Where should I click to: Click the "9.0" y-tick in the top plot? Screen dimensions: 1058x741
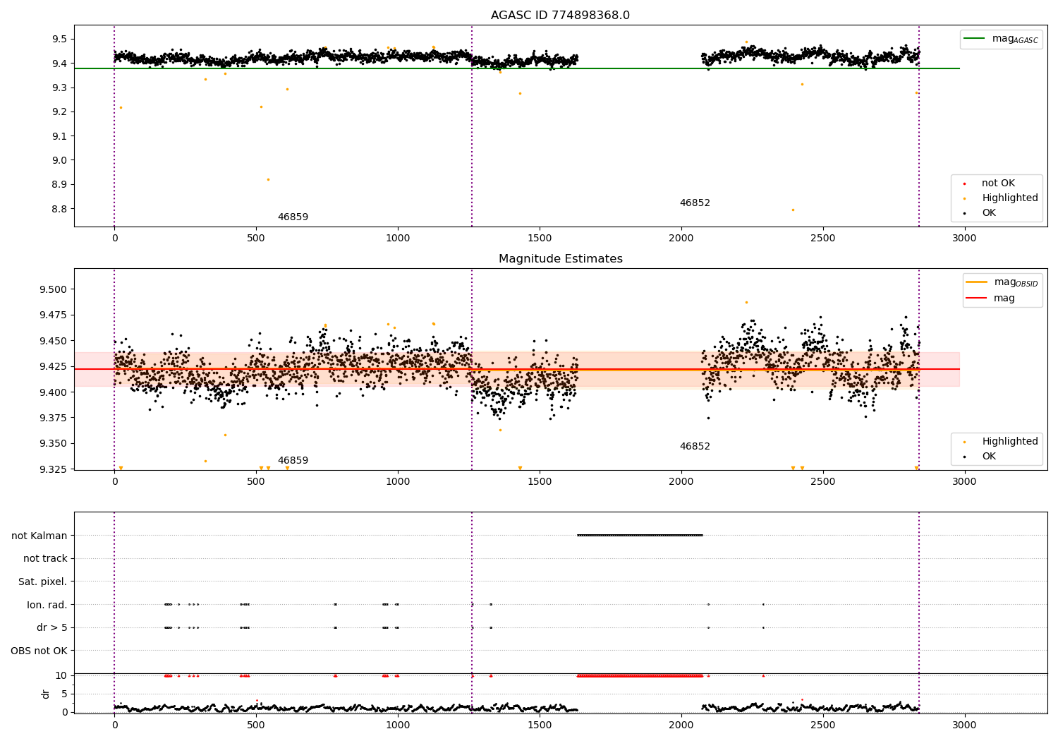click(x=61, y=161)
